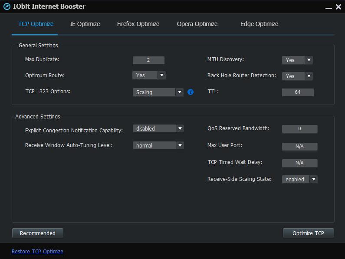
Task: Click the 'Max User Port:' label
Action: (x=225, y=145)
